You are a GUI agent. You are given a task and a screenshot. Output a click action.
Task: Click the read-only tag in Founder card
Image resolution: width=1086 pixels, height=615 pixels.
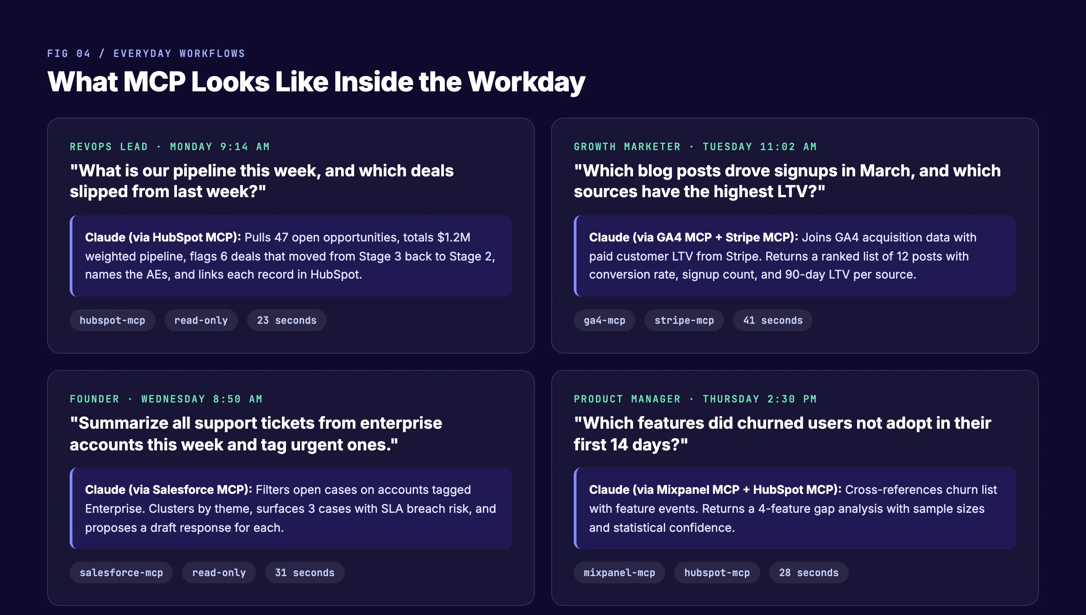point(219,572)
